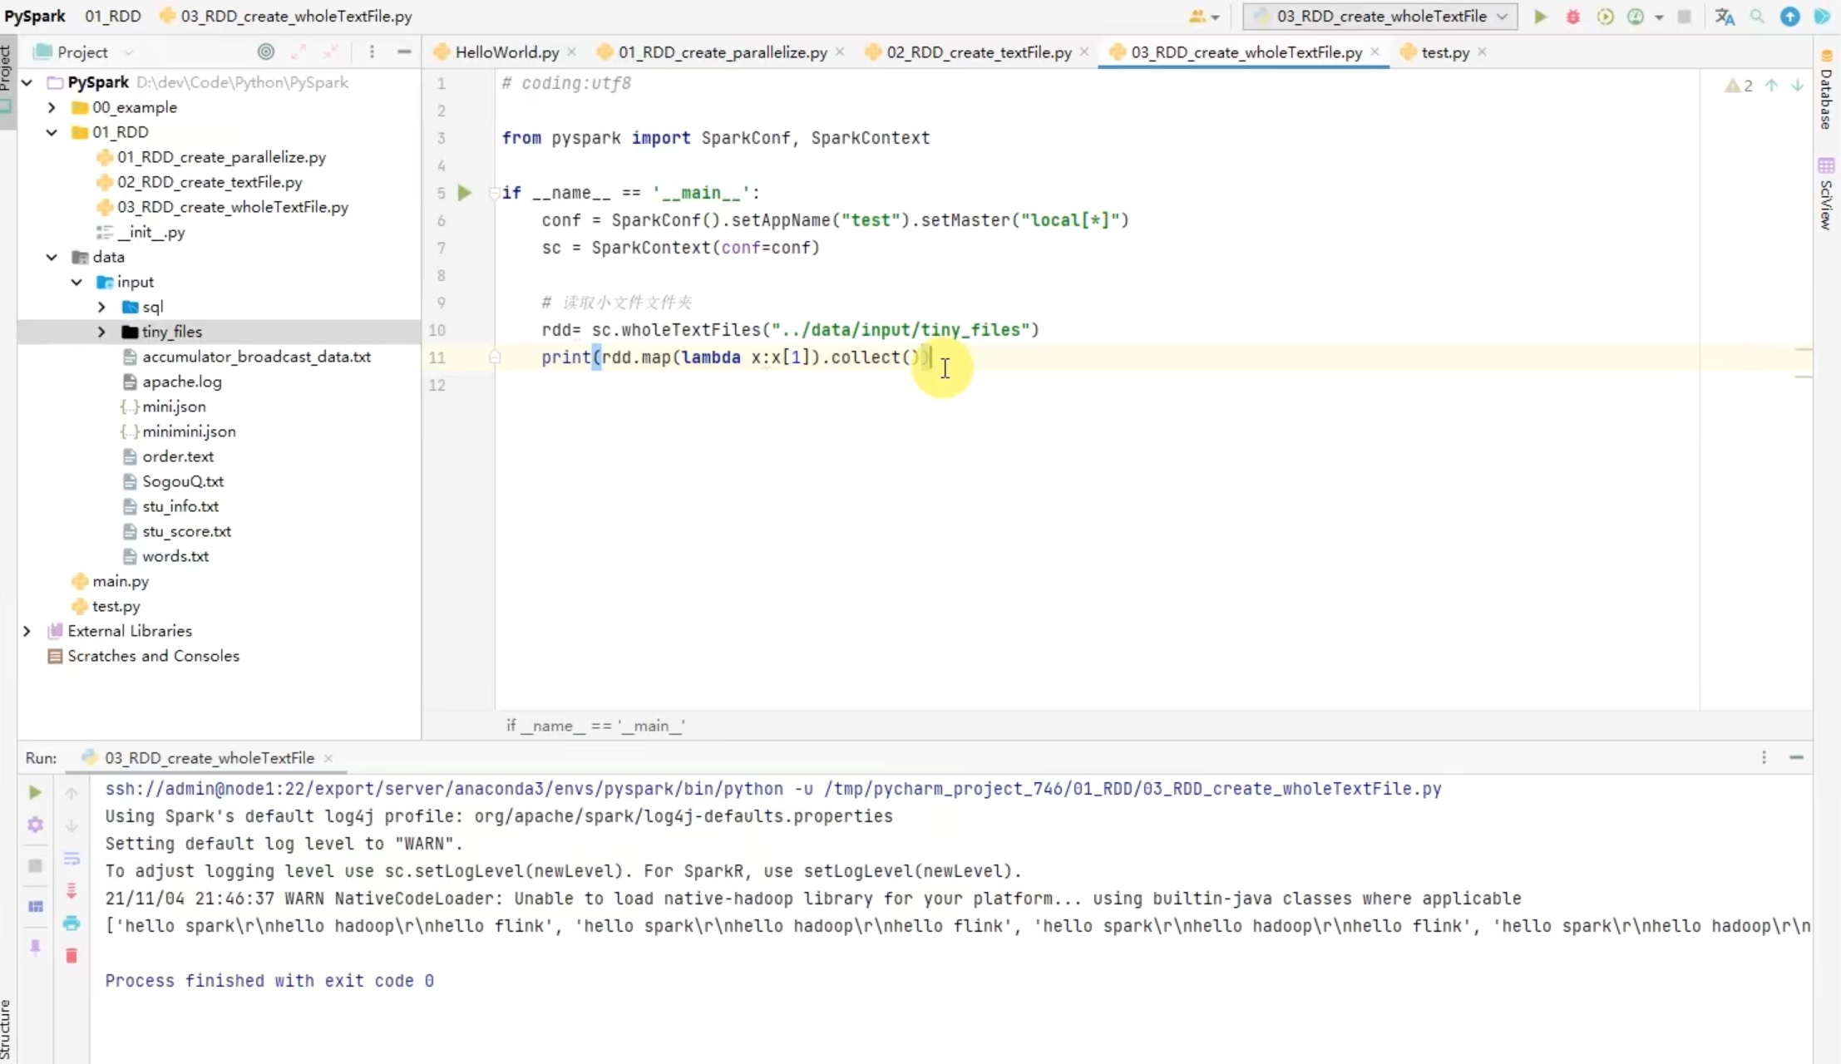Open apache.log file in tree
1841x1064 pixels.
click(x=182, y=382)
